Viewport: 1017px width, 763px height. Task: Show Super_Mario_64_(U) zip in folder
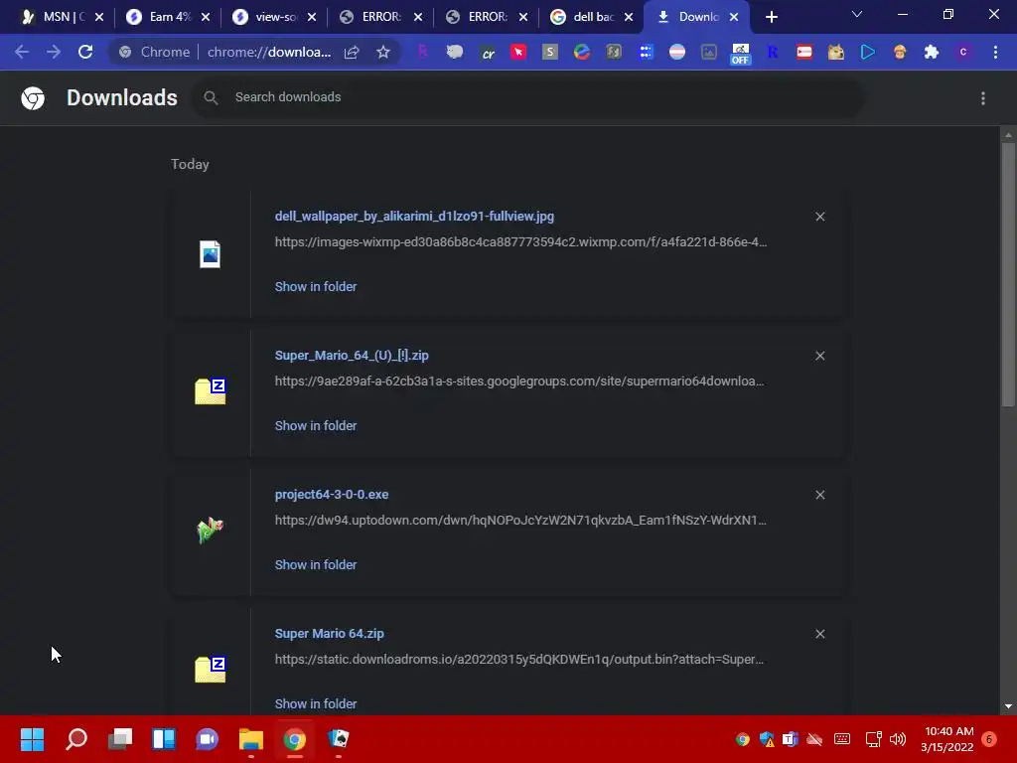click(x=316, y=425)
